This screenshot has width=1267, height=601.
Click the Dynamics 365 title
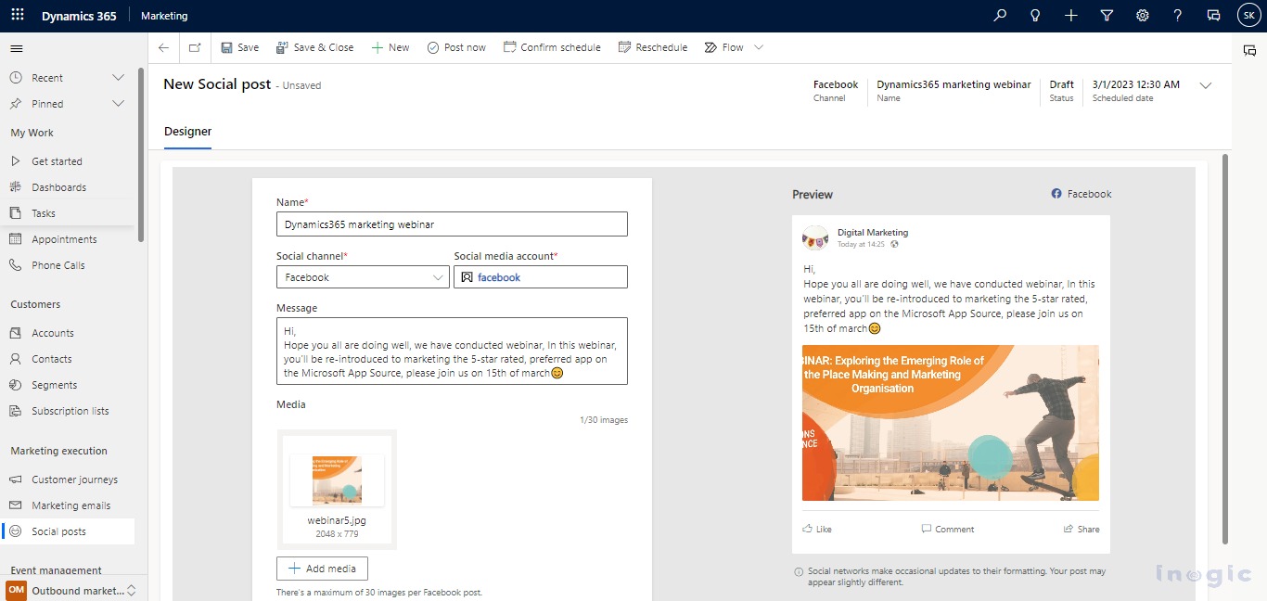pyautogui.click(x=79, y=16)
